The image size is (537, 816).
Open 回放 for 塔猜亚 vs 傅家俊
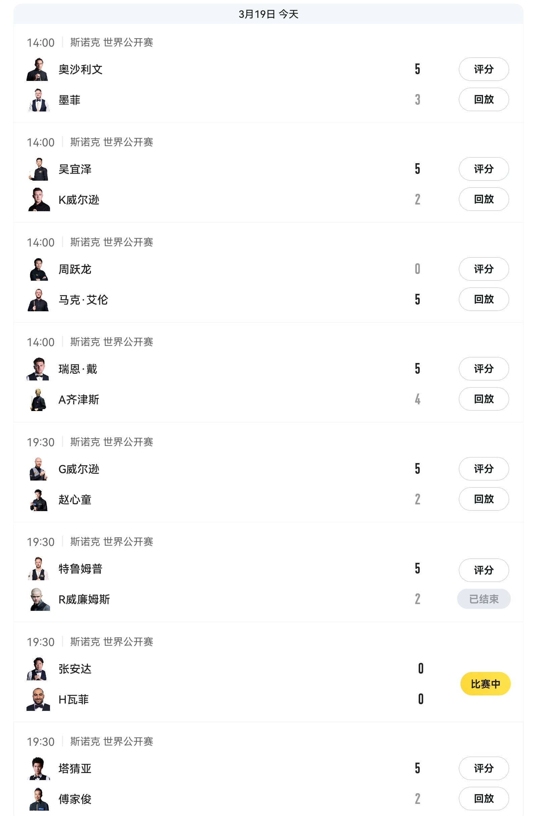point(484,799)
